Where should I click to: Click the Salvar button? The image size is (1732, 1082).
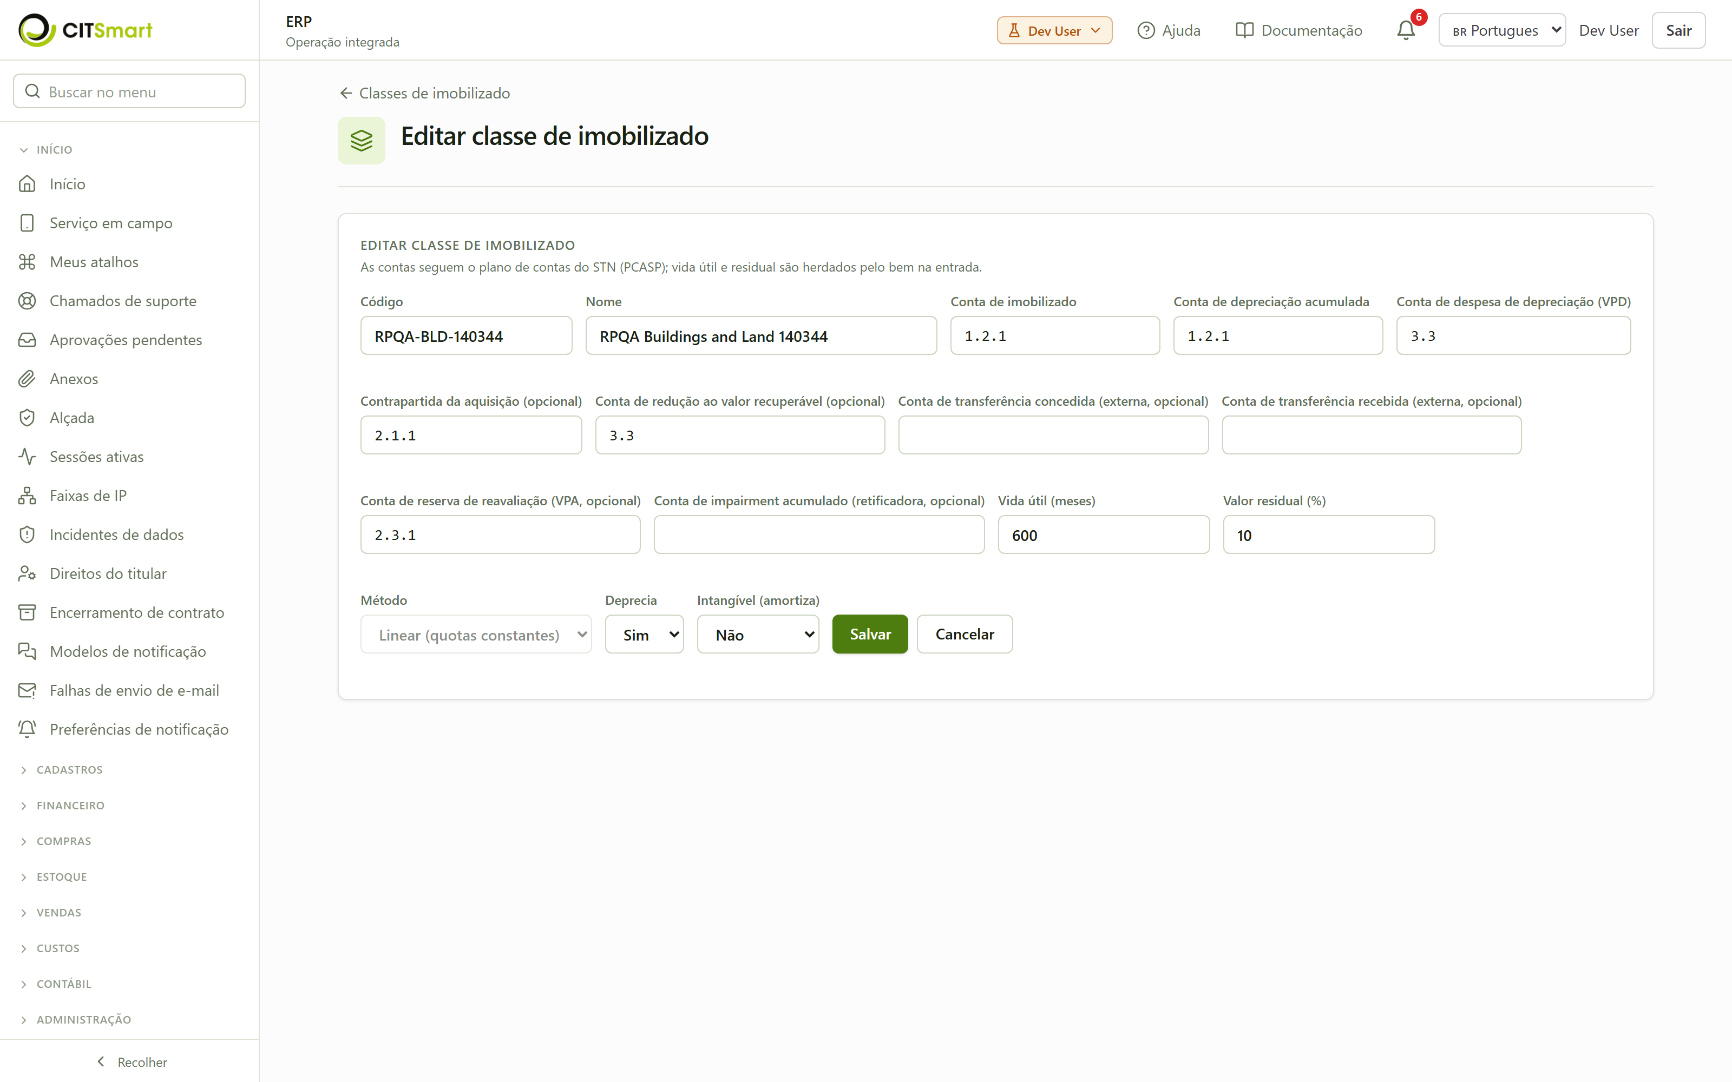870,634
